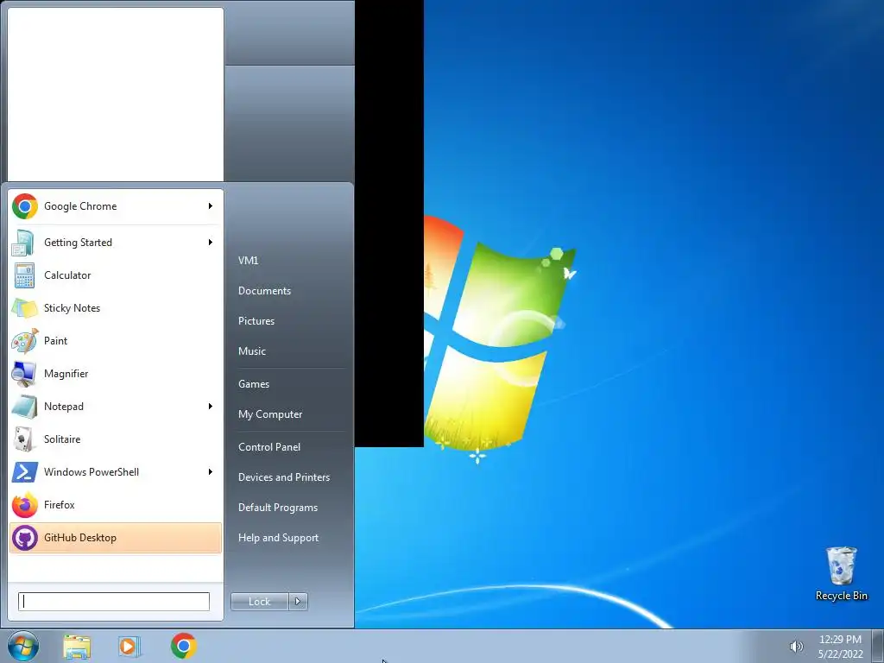Click the Getting Started icon
This screenshot has height=663, width=884.
[24, 243]
